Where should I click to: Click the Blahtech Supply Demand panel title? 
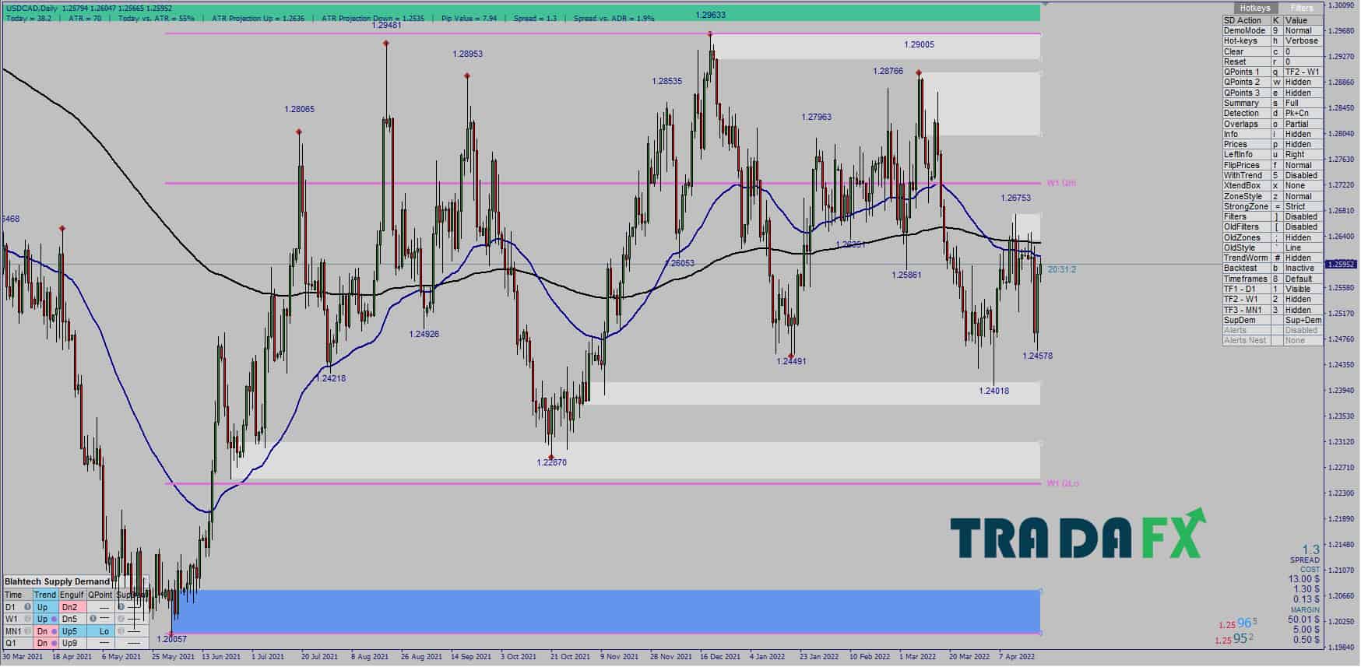coord(57,581)
